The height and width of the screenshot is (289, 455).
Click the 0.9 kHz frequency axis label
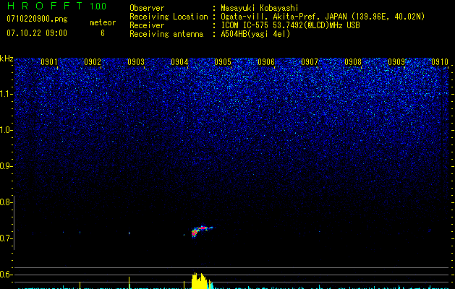pos(7,166)
